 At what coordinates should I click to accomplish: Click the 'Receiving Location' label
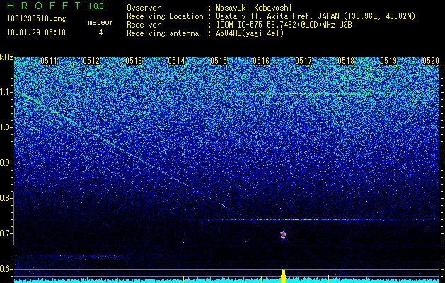(165, 16)
